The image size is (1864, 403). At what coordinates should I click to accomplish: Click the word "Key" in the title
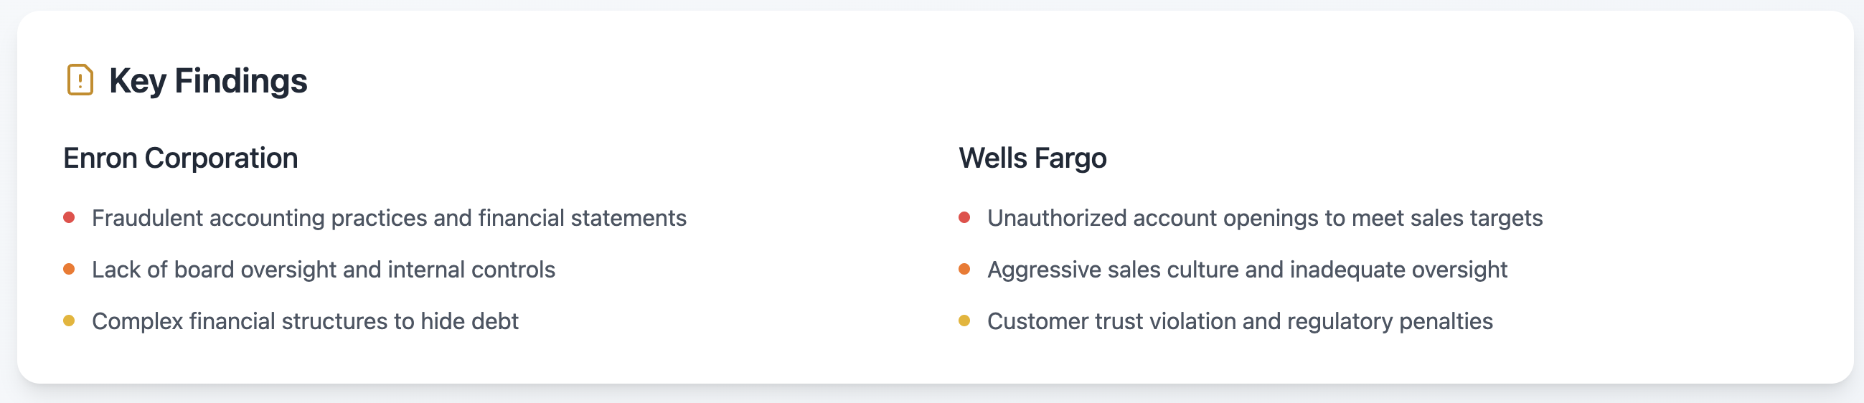pos(138,81)
